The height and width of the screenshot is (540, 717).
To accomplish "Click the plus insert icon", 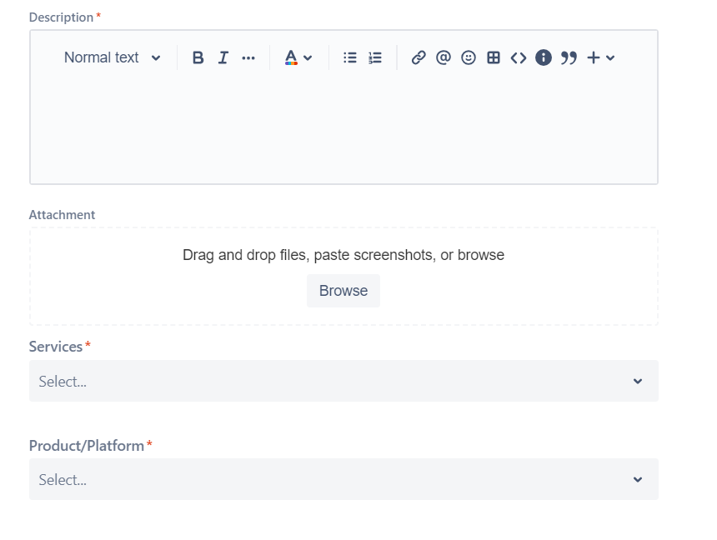I will 594,57.
